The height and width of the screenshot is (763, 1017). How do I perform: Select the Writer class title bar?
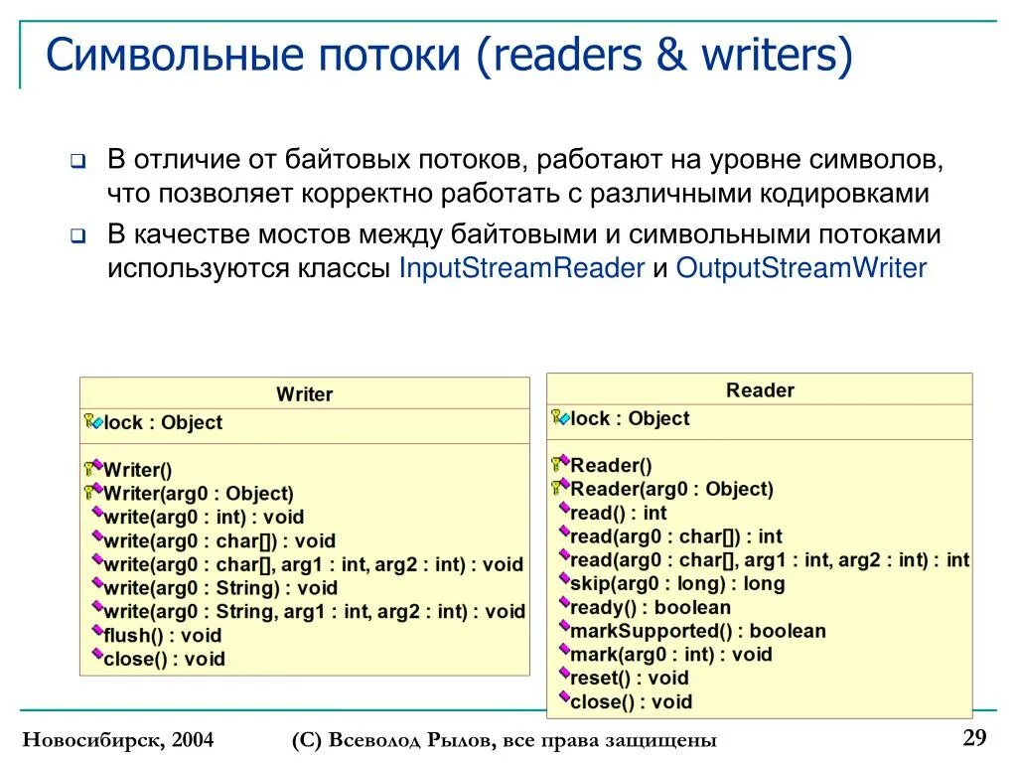tap(304, 393)
